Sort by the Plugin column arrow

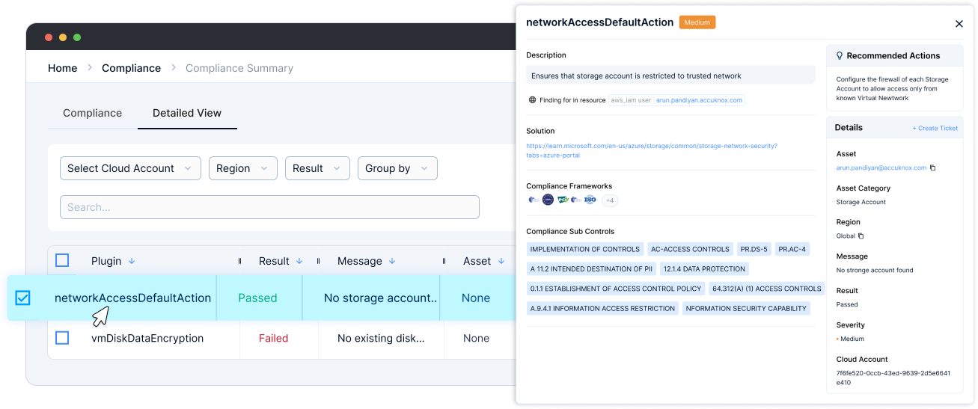tap(132, 261)
